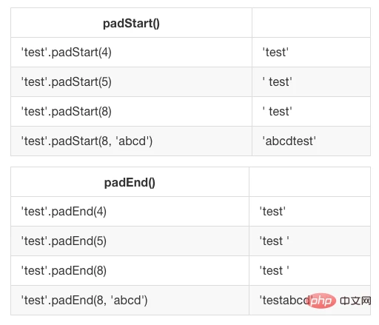
Task: Click the 'abcdtest' result cell
Action: tap(311, 141)
